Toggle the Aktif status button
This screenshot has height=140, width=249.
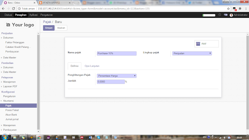(x=207, y=44)
